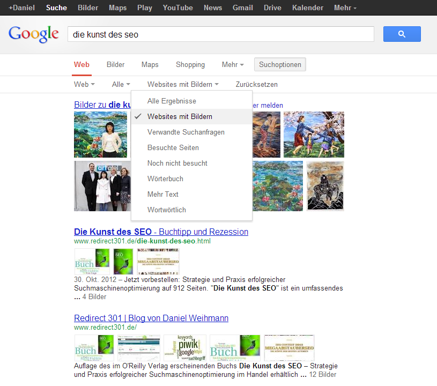Open YouTube from top bar

178,8
